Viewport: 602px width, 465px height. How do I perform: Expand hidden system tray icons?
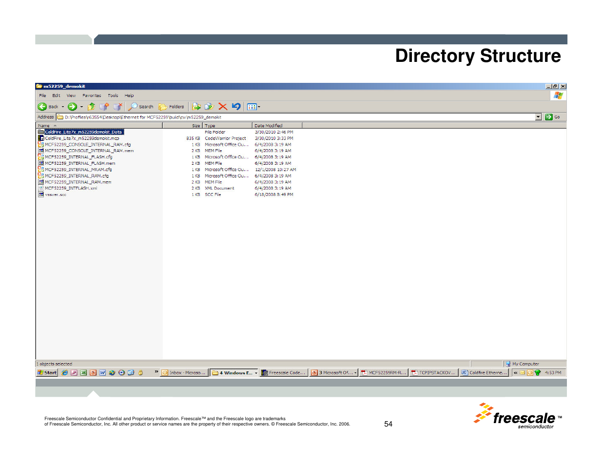tap(515, 373)
